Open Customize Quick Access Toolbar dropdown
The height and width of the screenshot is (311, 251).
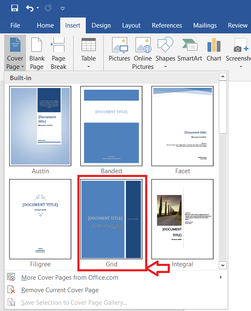coord(63,8)
